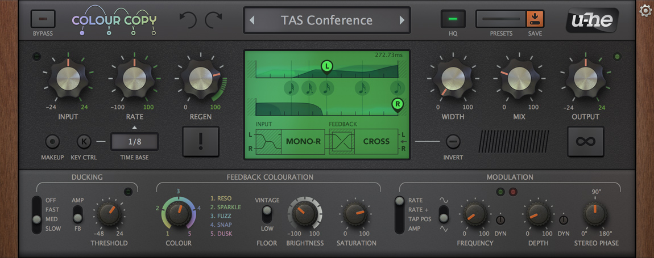Toggle the Invert phase button
This screenshot has width=654, height=258.
pos(453,142)
